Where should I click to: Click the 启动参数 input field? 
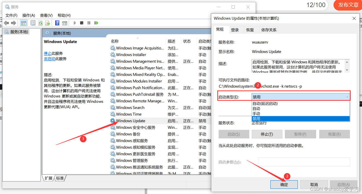pos(304,162)
